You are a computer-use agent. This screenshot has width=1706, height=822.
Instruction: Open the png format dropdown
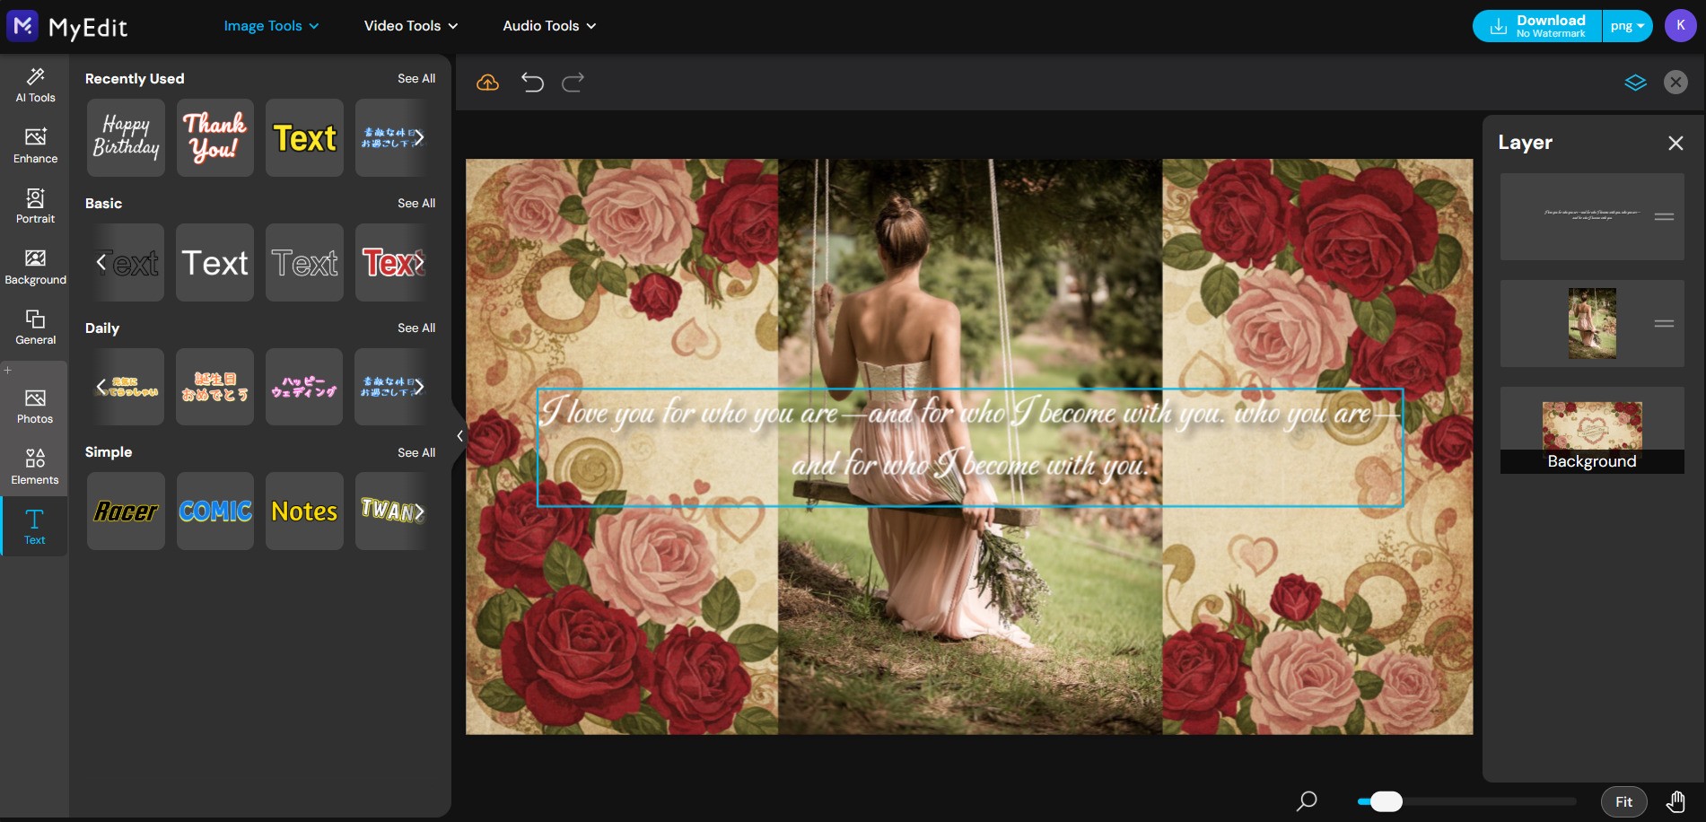coord(1627,25)
